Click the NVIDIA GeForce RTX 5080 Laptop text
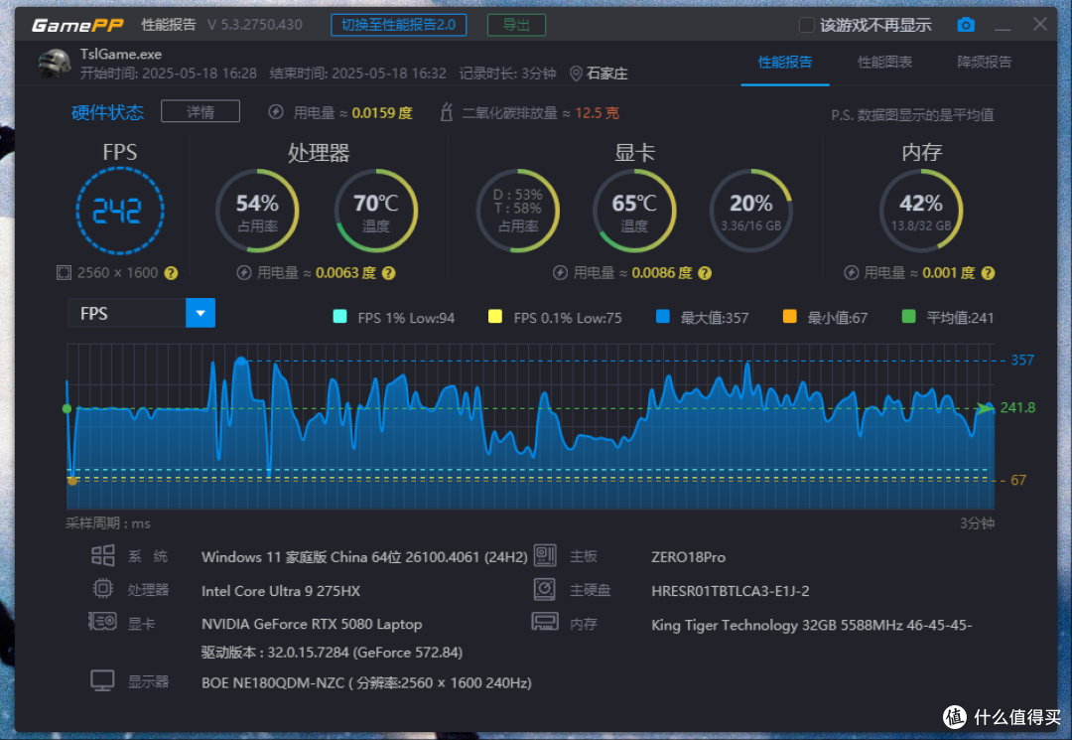 [311, 624]
